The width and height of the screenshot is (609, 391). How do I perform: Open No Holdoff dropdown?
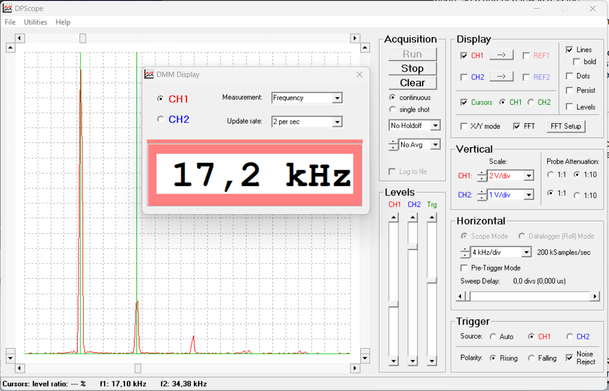(435, 126)
